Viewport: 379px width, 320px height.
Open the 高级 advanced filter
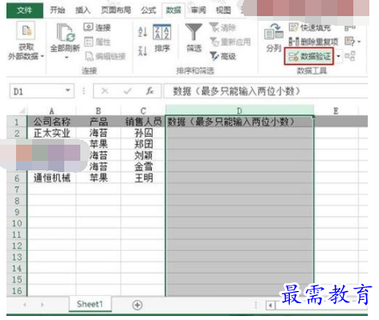(x=222, y=56)
